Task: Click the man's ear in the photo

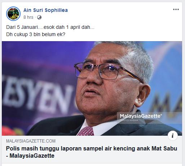Action: coord(143,95)
